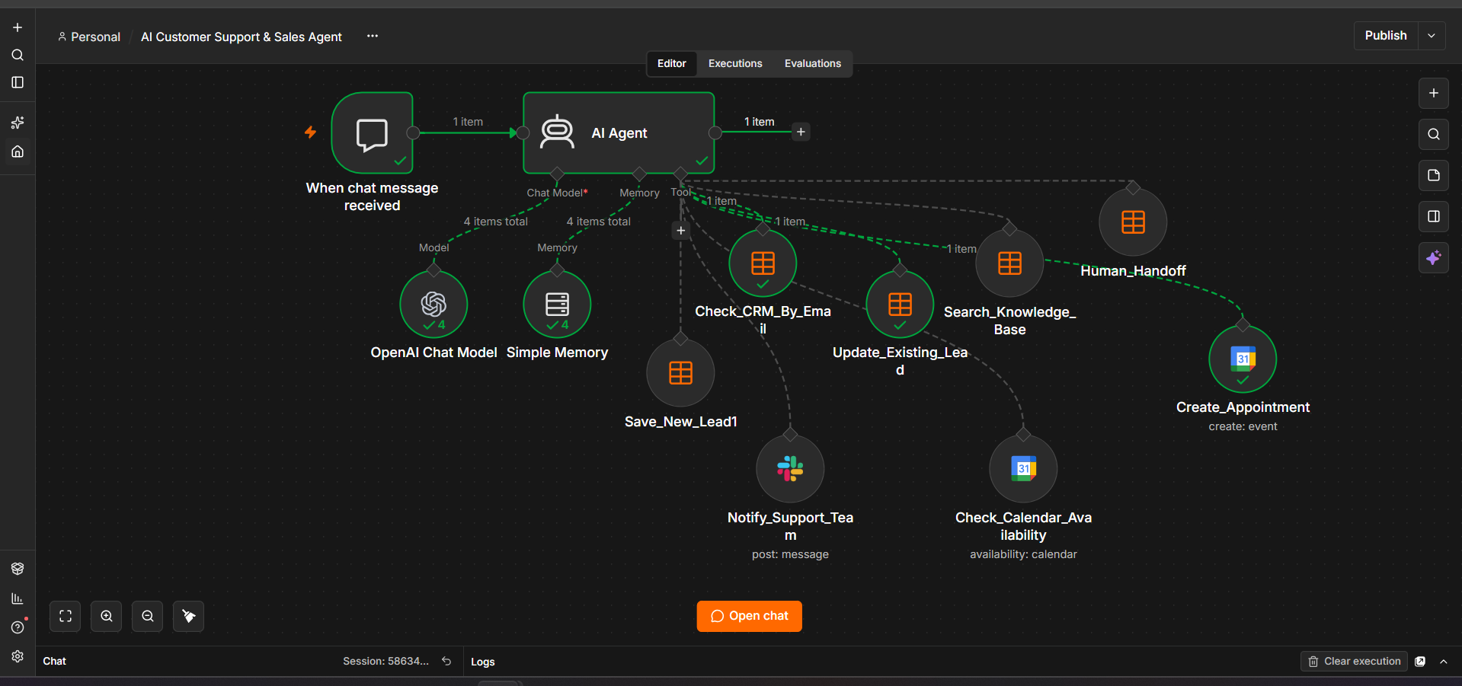This screenshot has height=686, width=1462.
Task: Click the Publish button
Action: [1386, 36]
